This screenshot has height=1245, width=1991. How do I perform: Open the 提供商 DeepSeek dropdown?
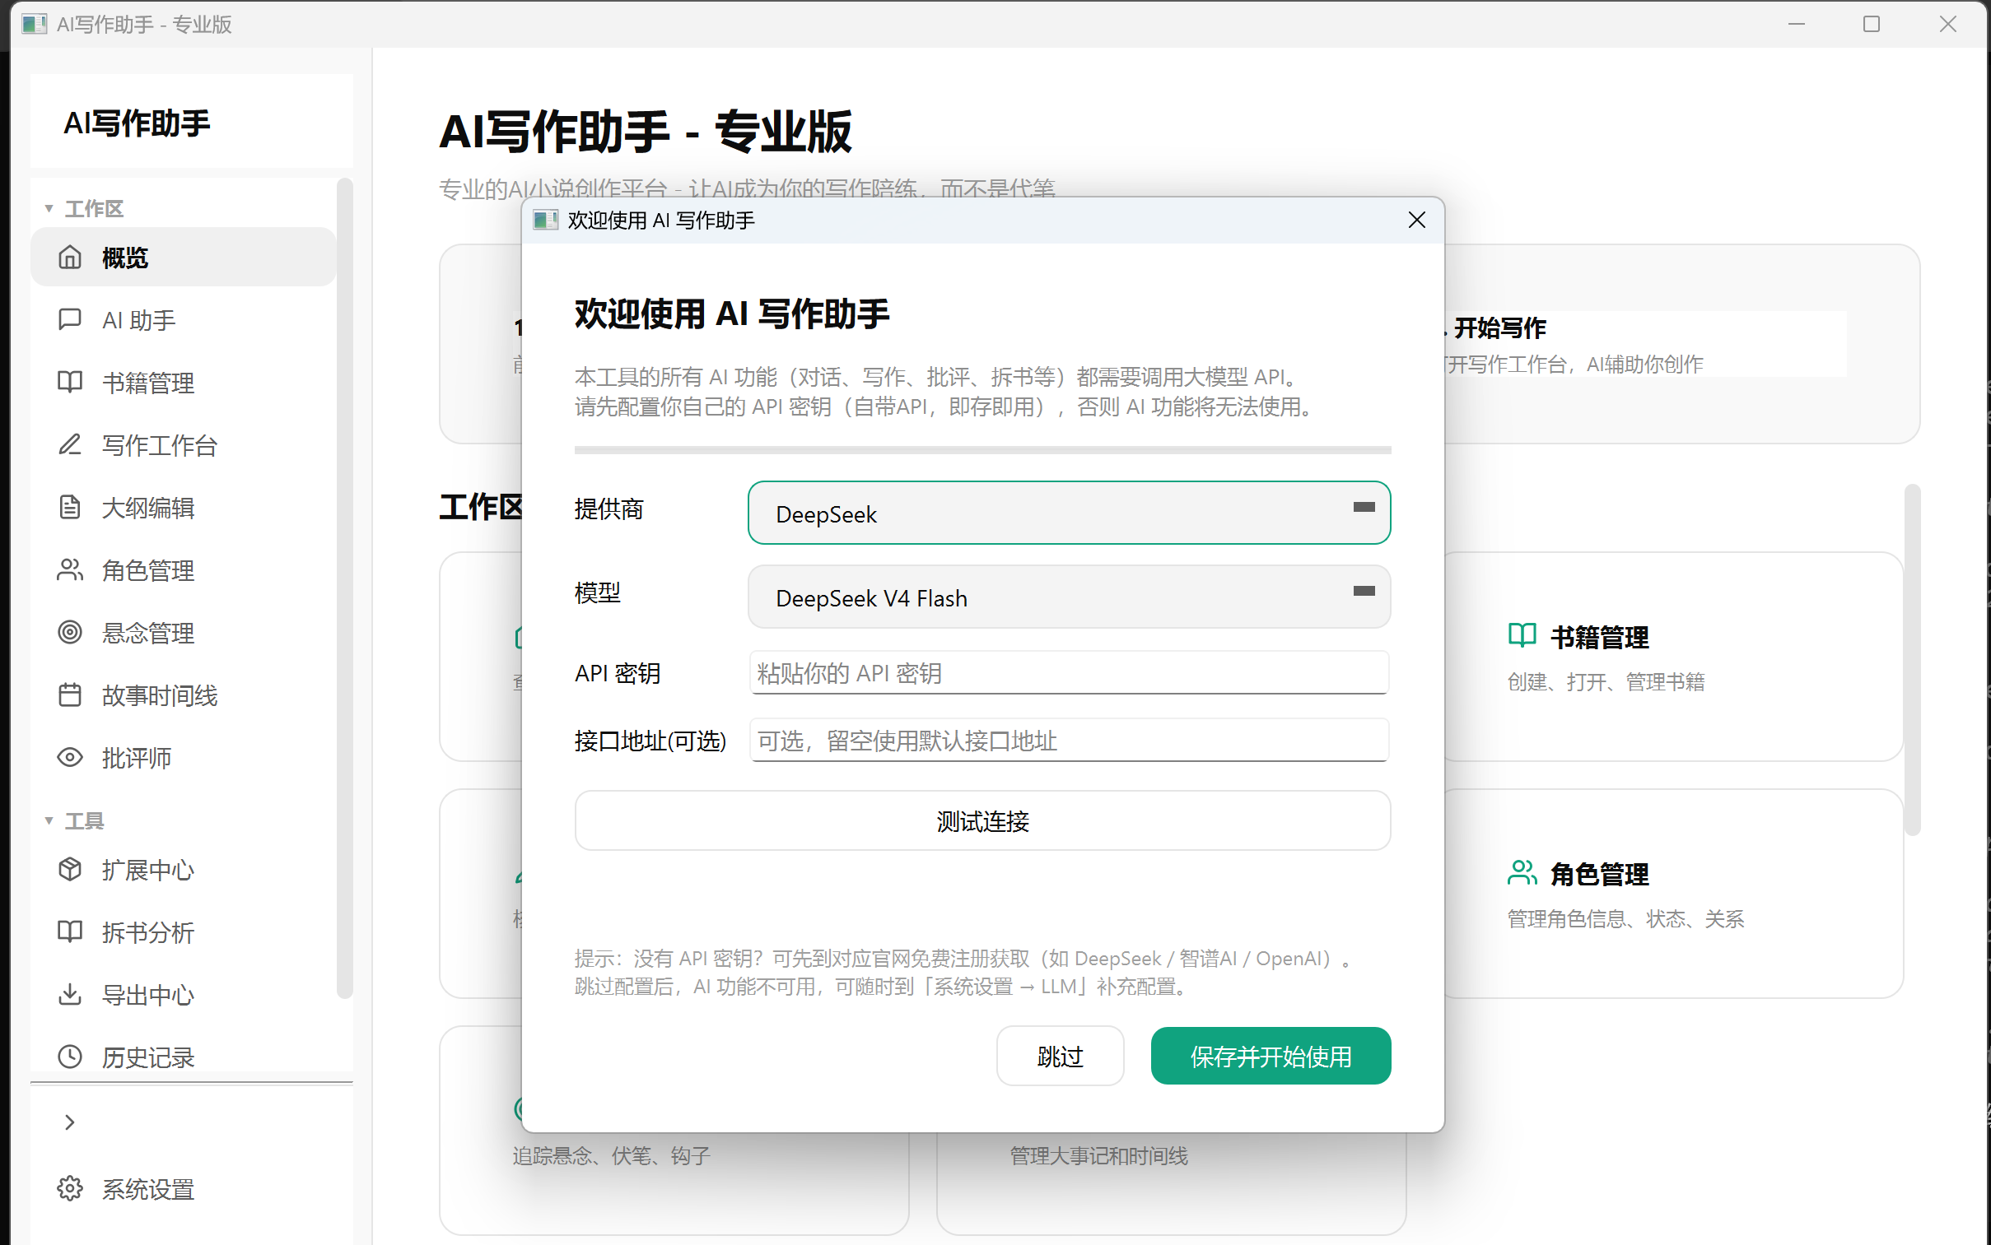(x=1070, y=513)
